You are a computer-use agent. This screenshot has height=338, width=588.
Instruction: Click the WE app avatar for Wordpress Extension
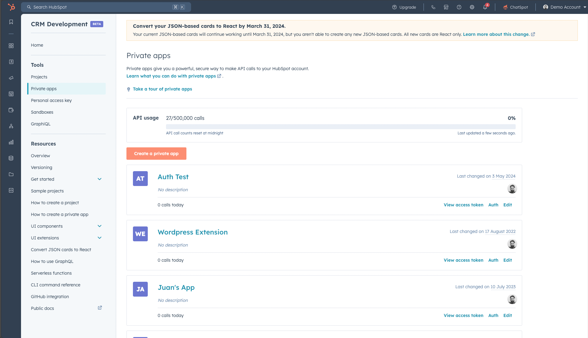tap(140, 234)
